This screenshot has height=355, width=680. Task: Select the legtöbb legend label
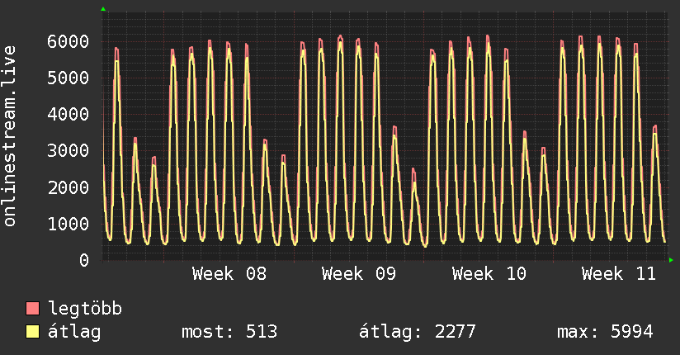[x=85, y=309]
